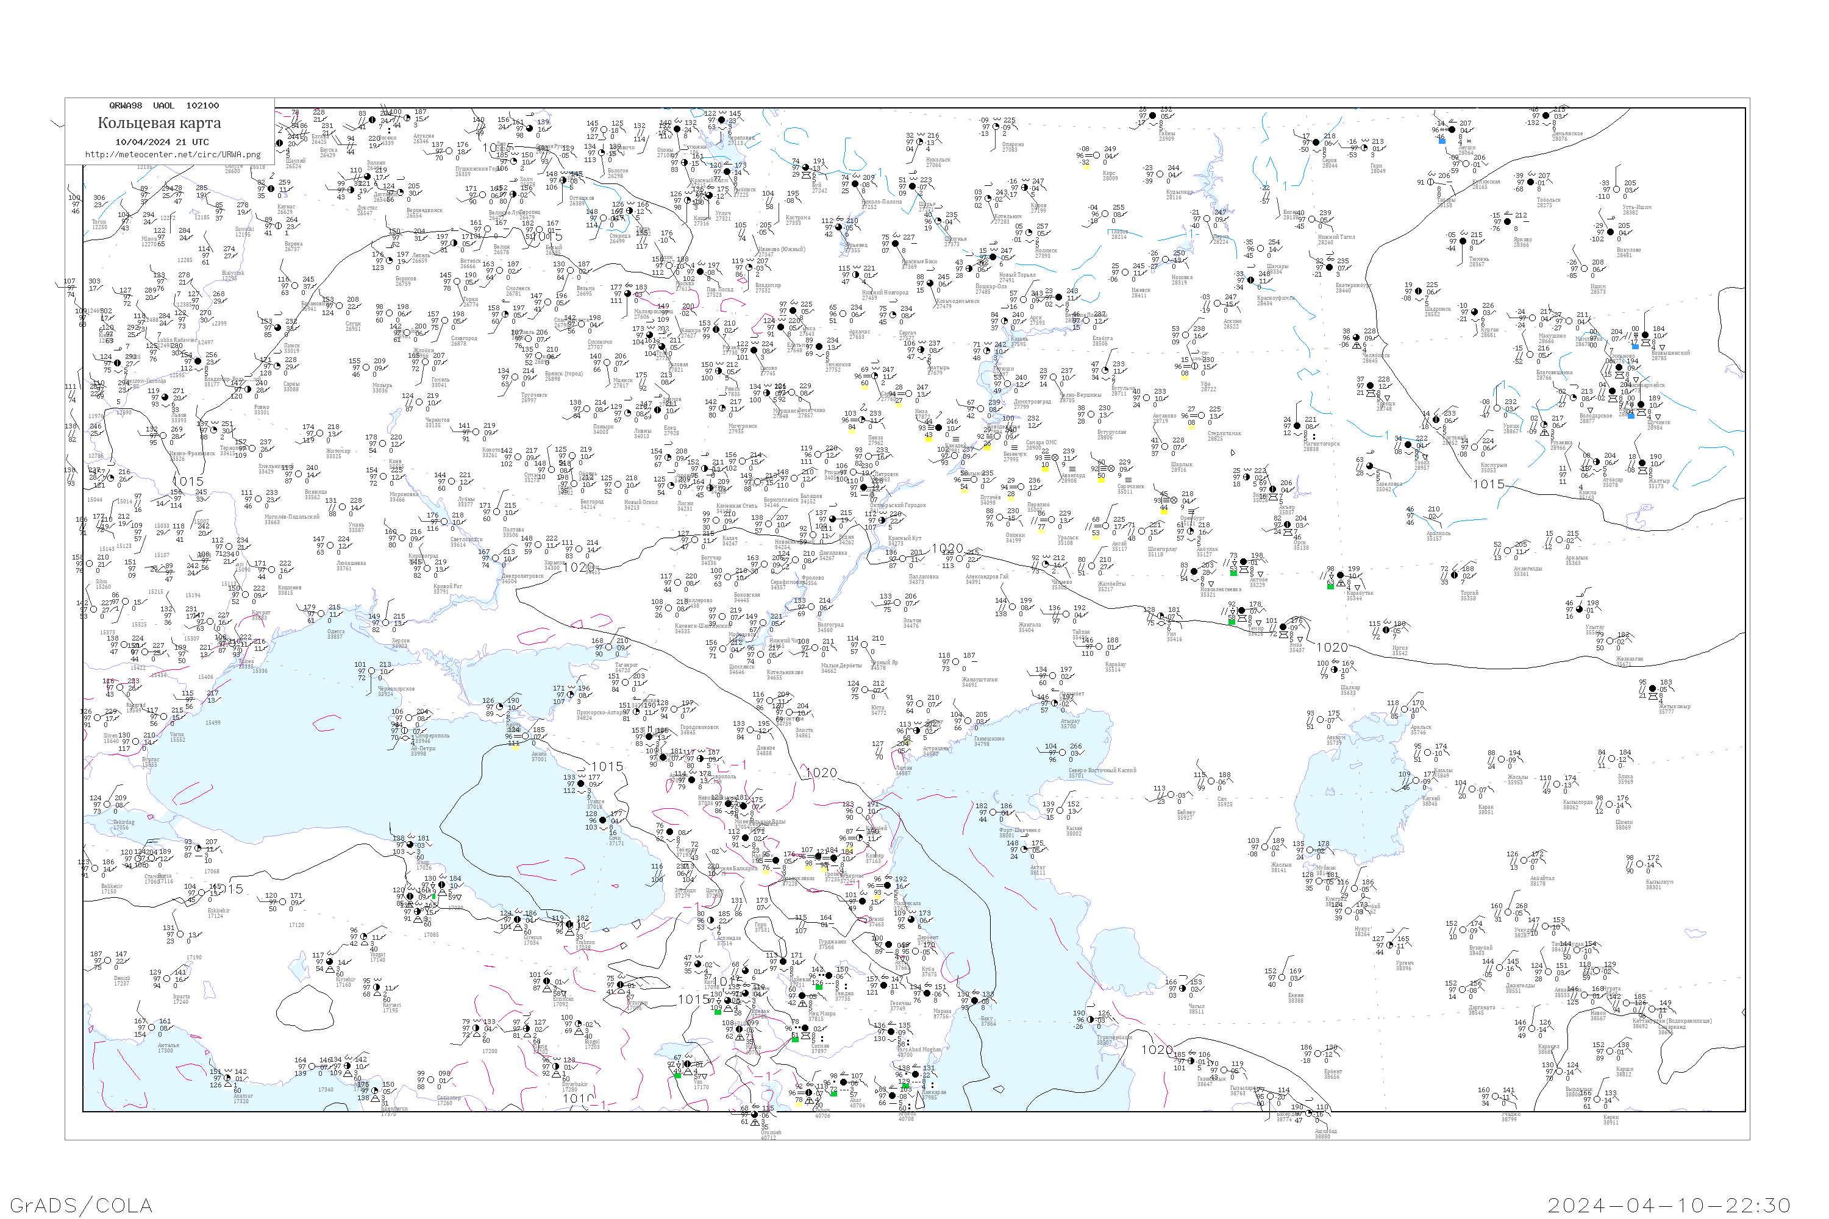Click green marker beside Карабутак station
Viewport: 1829px width, 1219px height.
tap(1330, 586)
